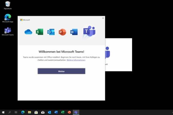Image resolution: width=173 pixels, height=115 pixels.
Task: Open Task View on taskbar
Action: [x=16, y=112]
